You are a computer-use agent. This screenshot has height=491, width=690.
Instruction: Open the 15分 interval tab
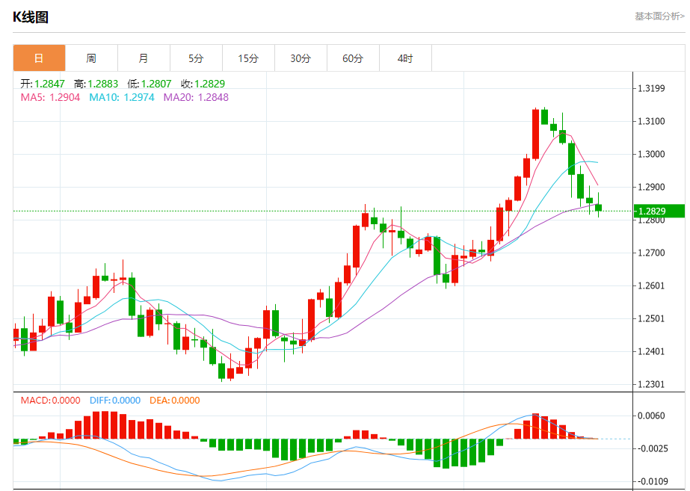(248, 58)
